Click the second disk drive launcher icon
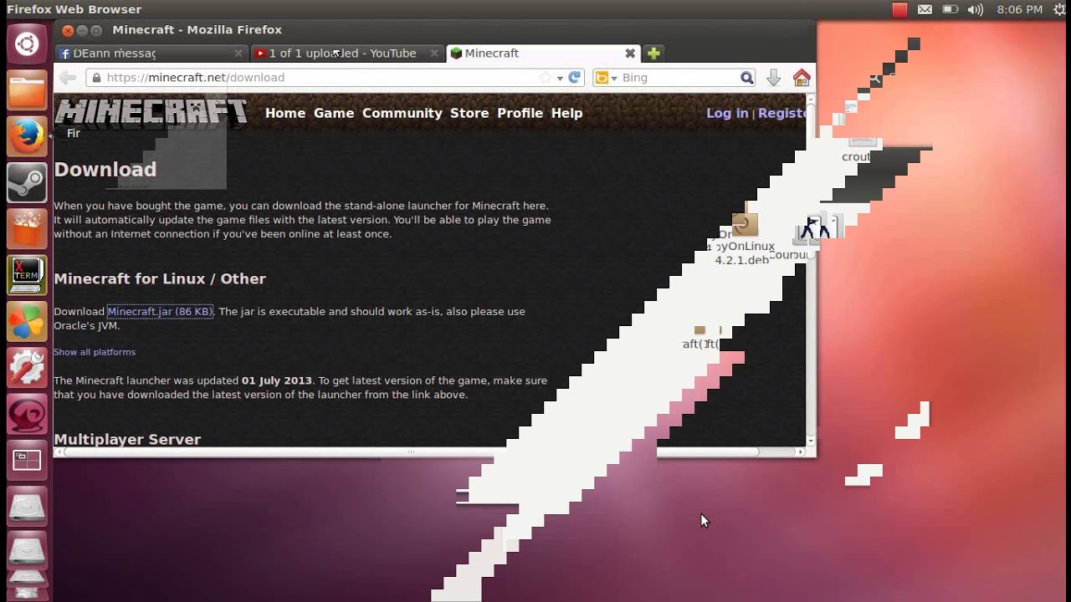The width and height of the screenshot is (1071, 602). [x=27, y=551]
